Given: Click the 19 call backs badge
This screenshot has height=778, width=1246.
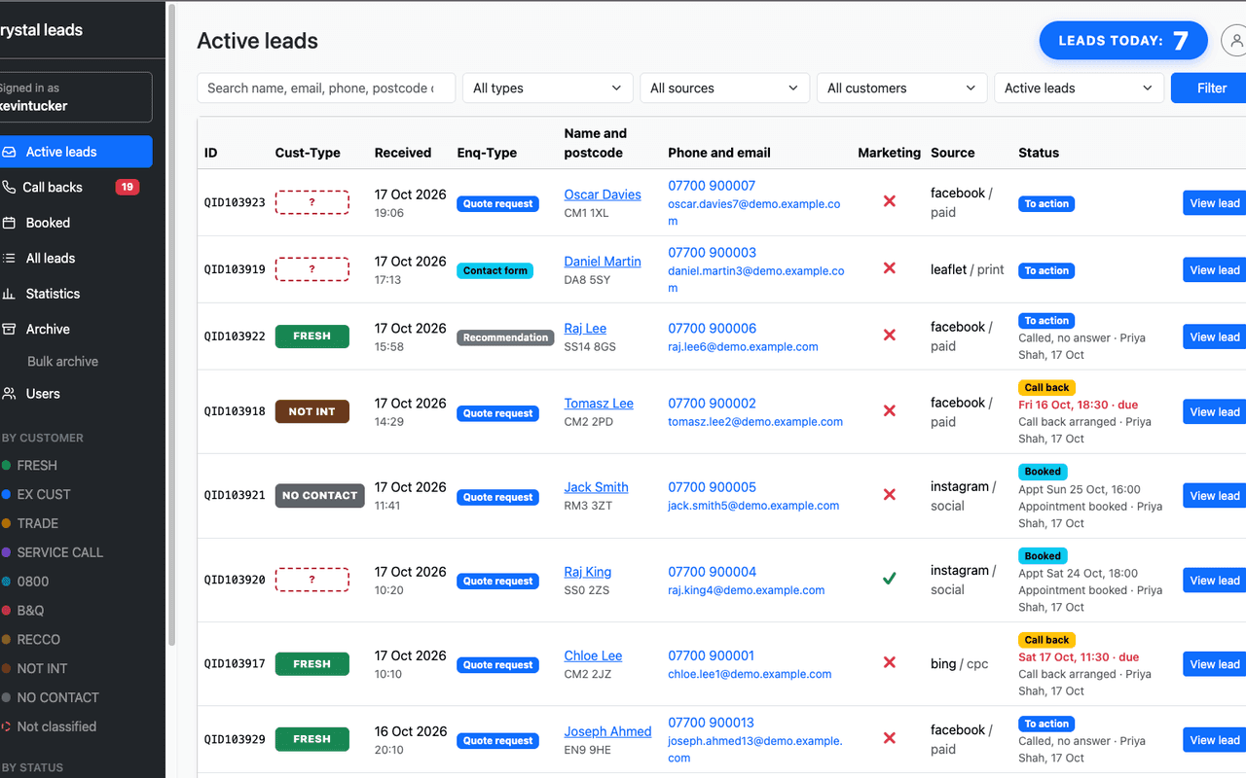Looking at the screenshot, I should tap(127, 187).
